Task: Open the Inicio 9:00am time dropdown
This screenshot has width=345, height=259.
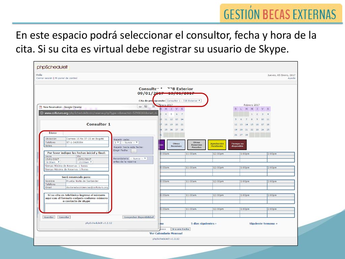Action: (53, 162)
